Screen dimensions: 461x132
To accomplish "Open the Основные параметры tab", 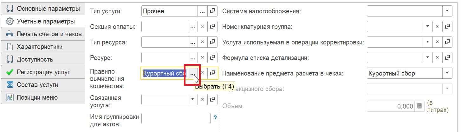I will coord(43,9).
